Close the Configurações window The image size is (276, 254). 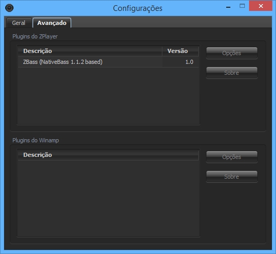[260, 6]
